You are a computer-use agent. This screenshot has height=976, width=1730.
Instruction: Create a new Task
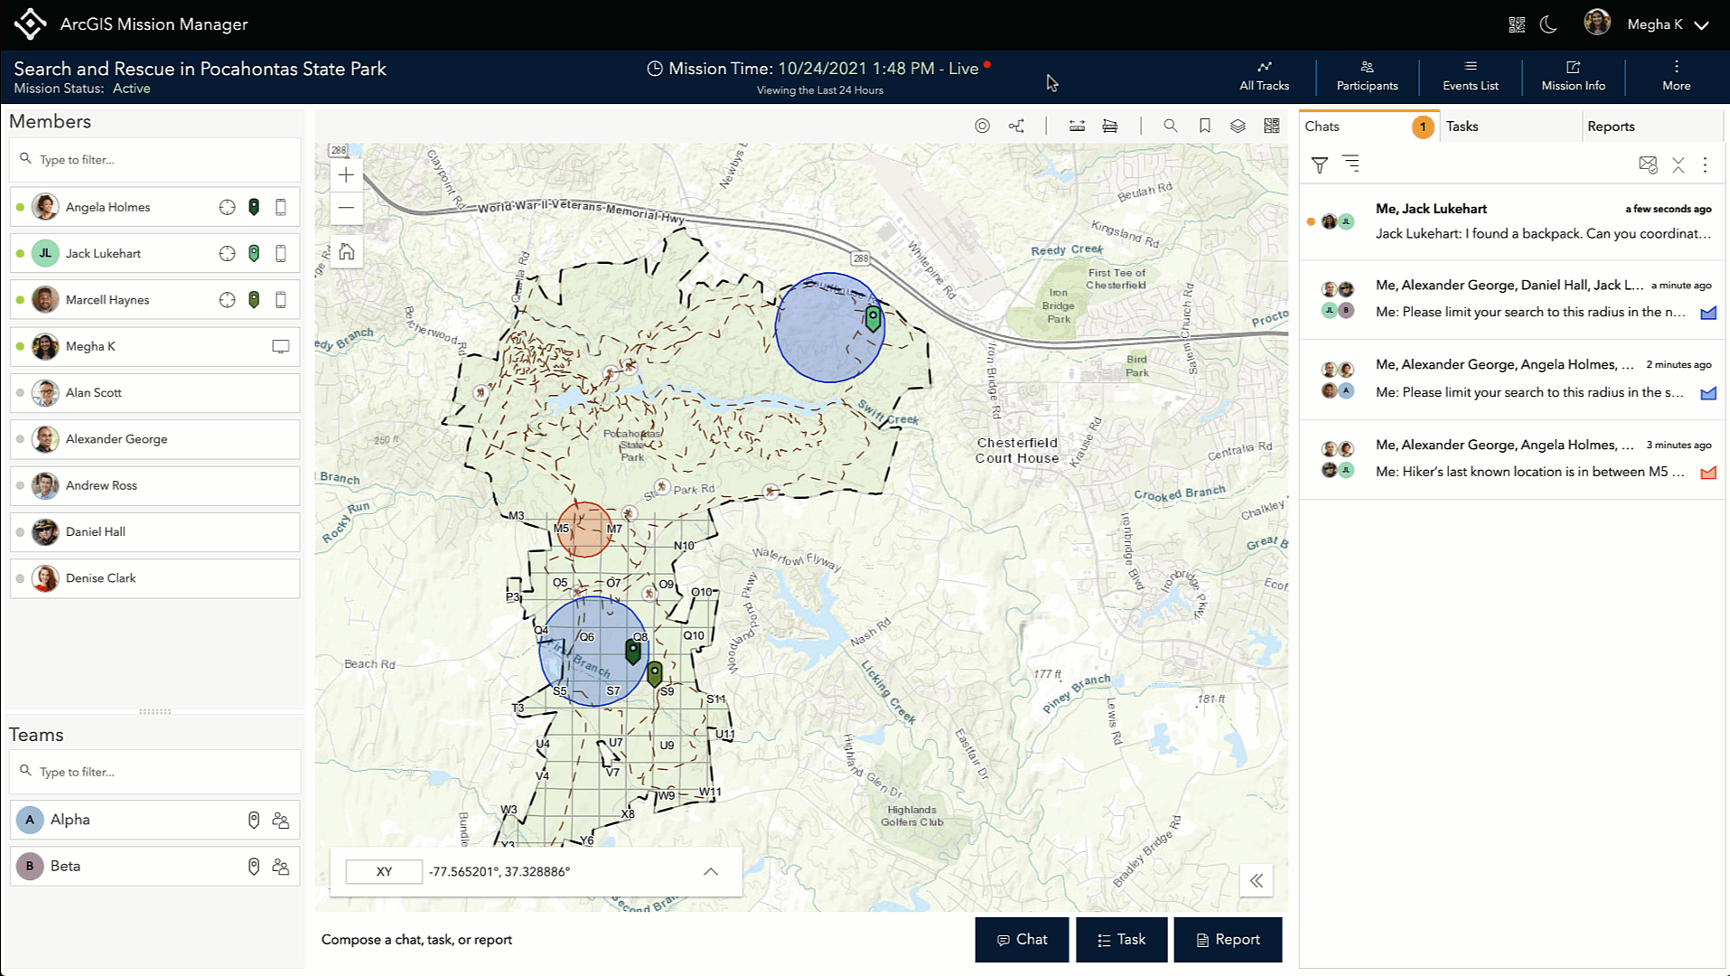pyautogui.click(x=1121, y=940)
